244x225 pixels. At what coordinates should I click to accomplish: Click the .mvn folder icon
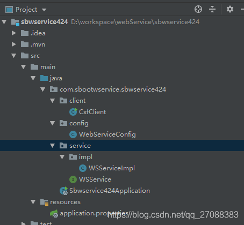coord(25,44)
